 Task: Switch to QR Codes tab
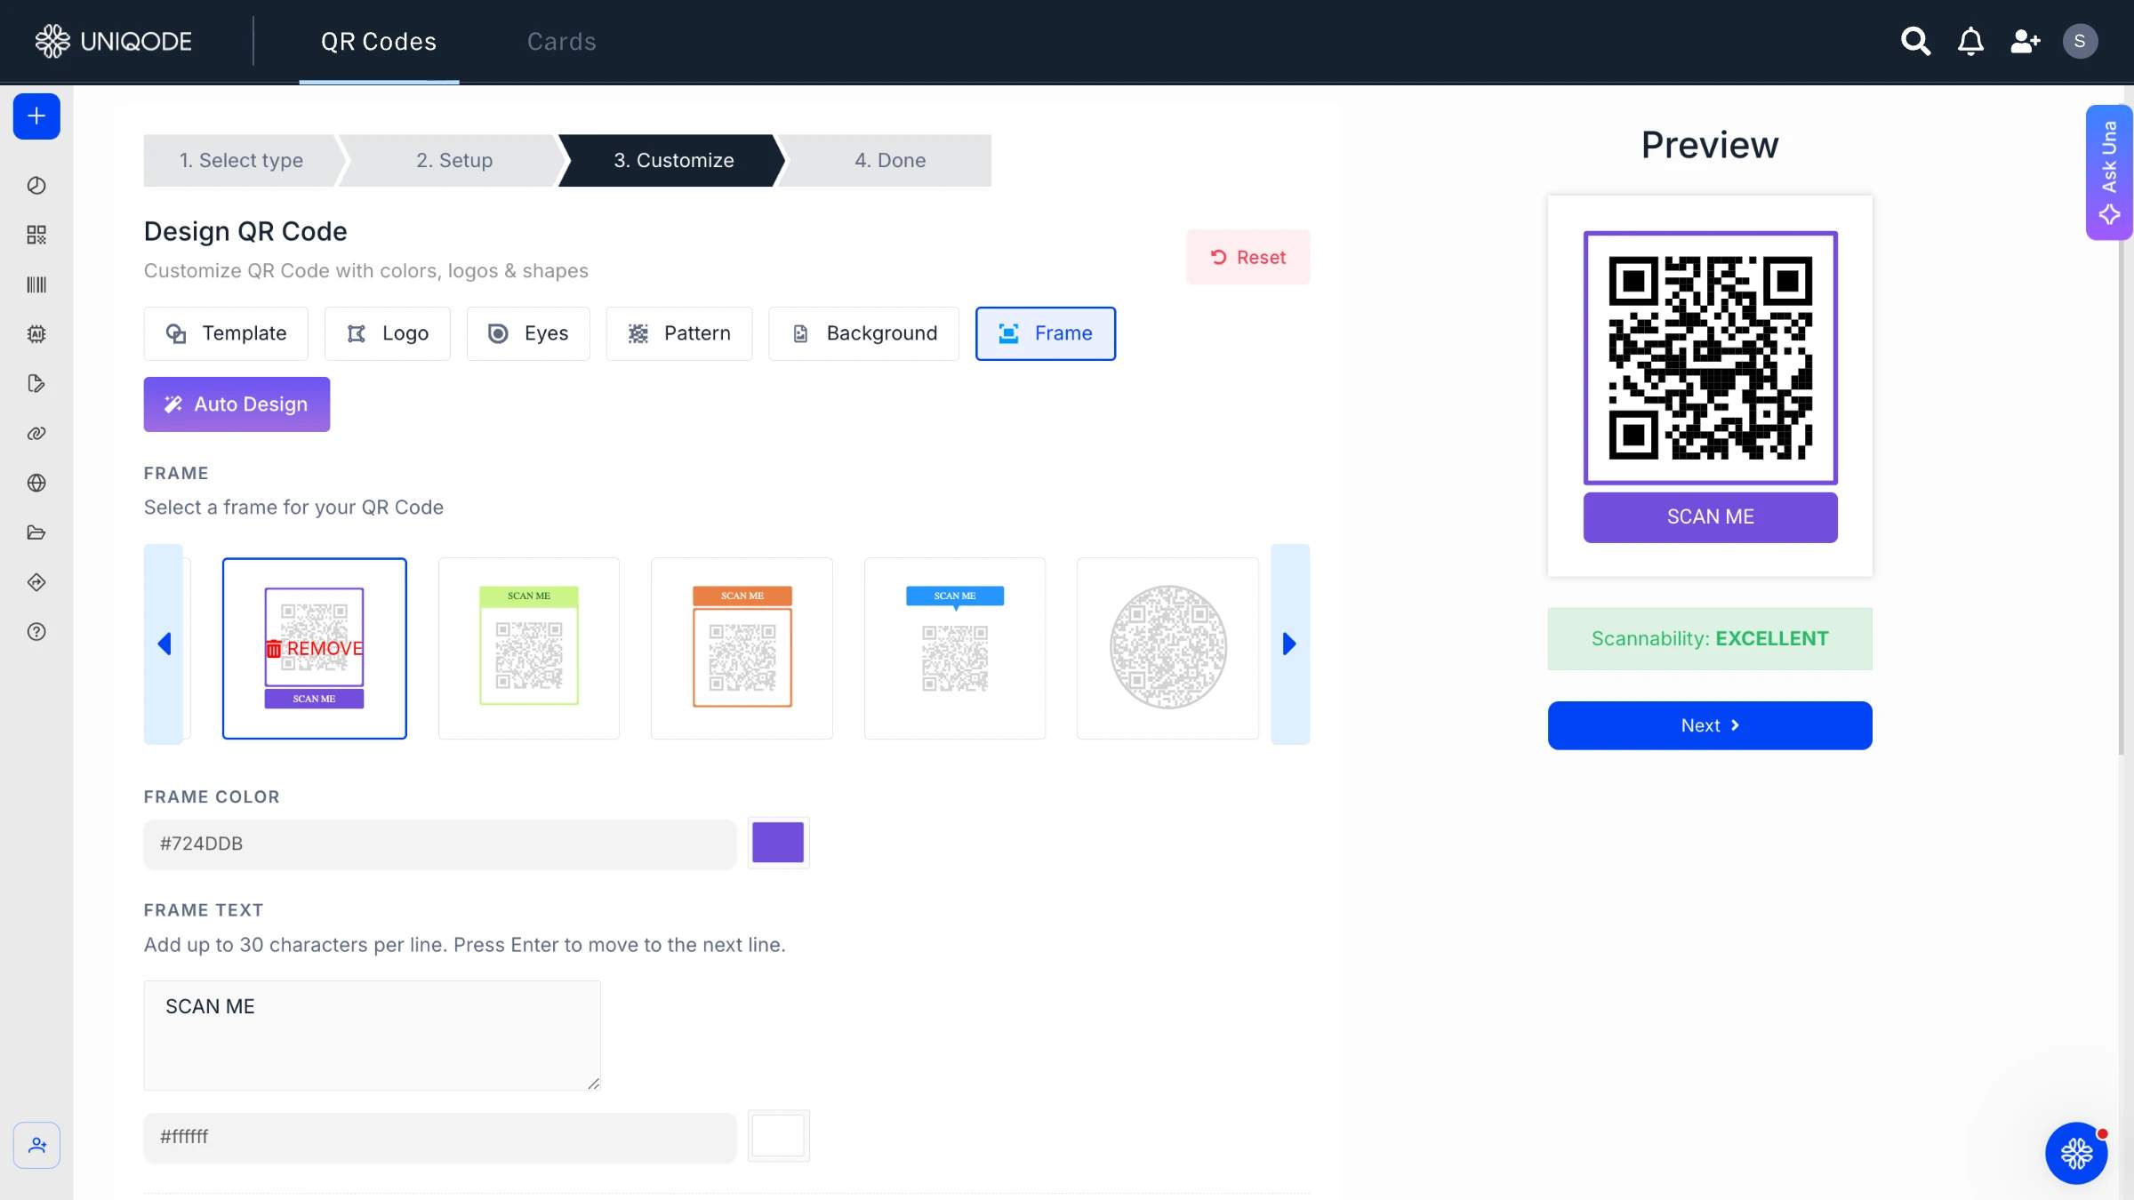(x=379, y=42)
